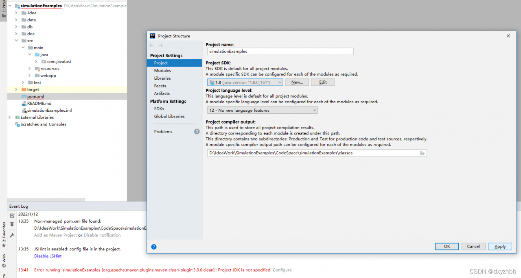Click the IntelliJ logo in Project Structure title bar
Screen dimensions: 521x278
tap(153, 36)
